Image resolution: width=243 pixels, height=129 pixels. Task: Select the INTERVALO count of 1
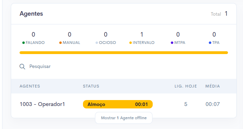142,35
